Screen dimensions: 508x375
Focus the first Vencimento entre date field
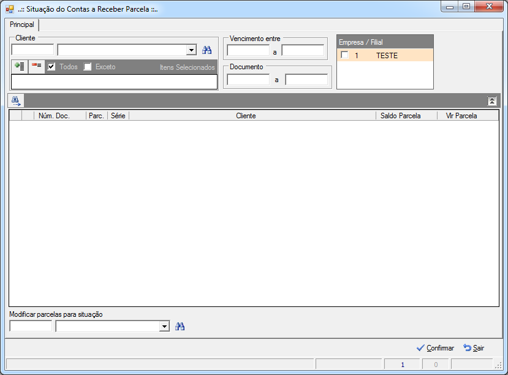point(248,50)
